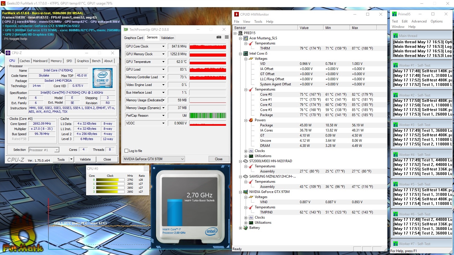Click Intel logo on Turbo Boost gadget
The width and height of the screenshot is (454, 255).
point(211,231)
